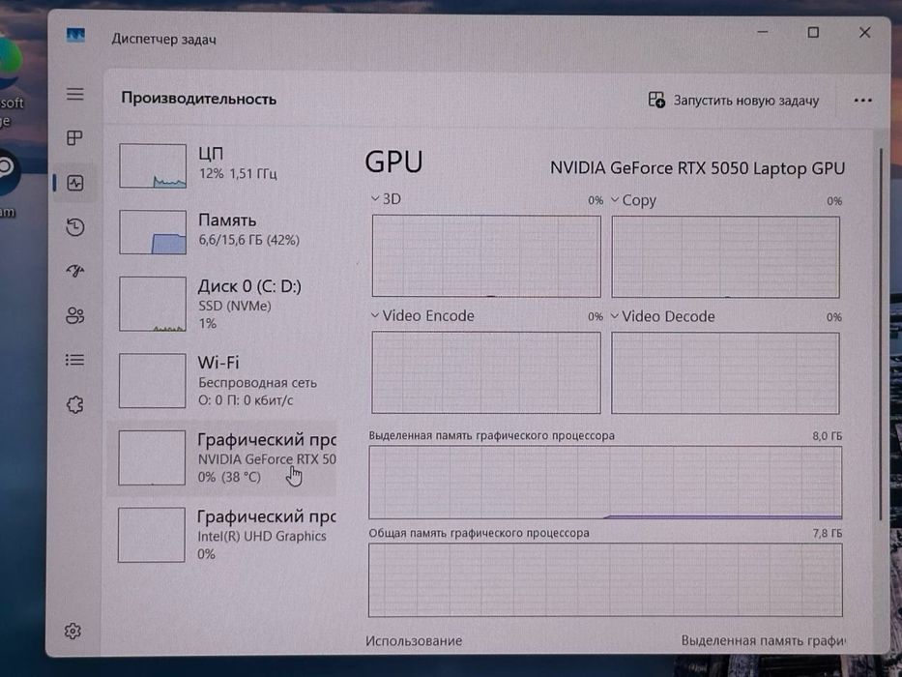
Task: Open the App history page icon
Action: (x=74, y=227)
